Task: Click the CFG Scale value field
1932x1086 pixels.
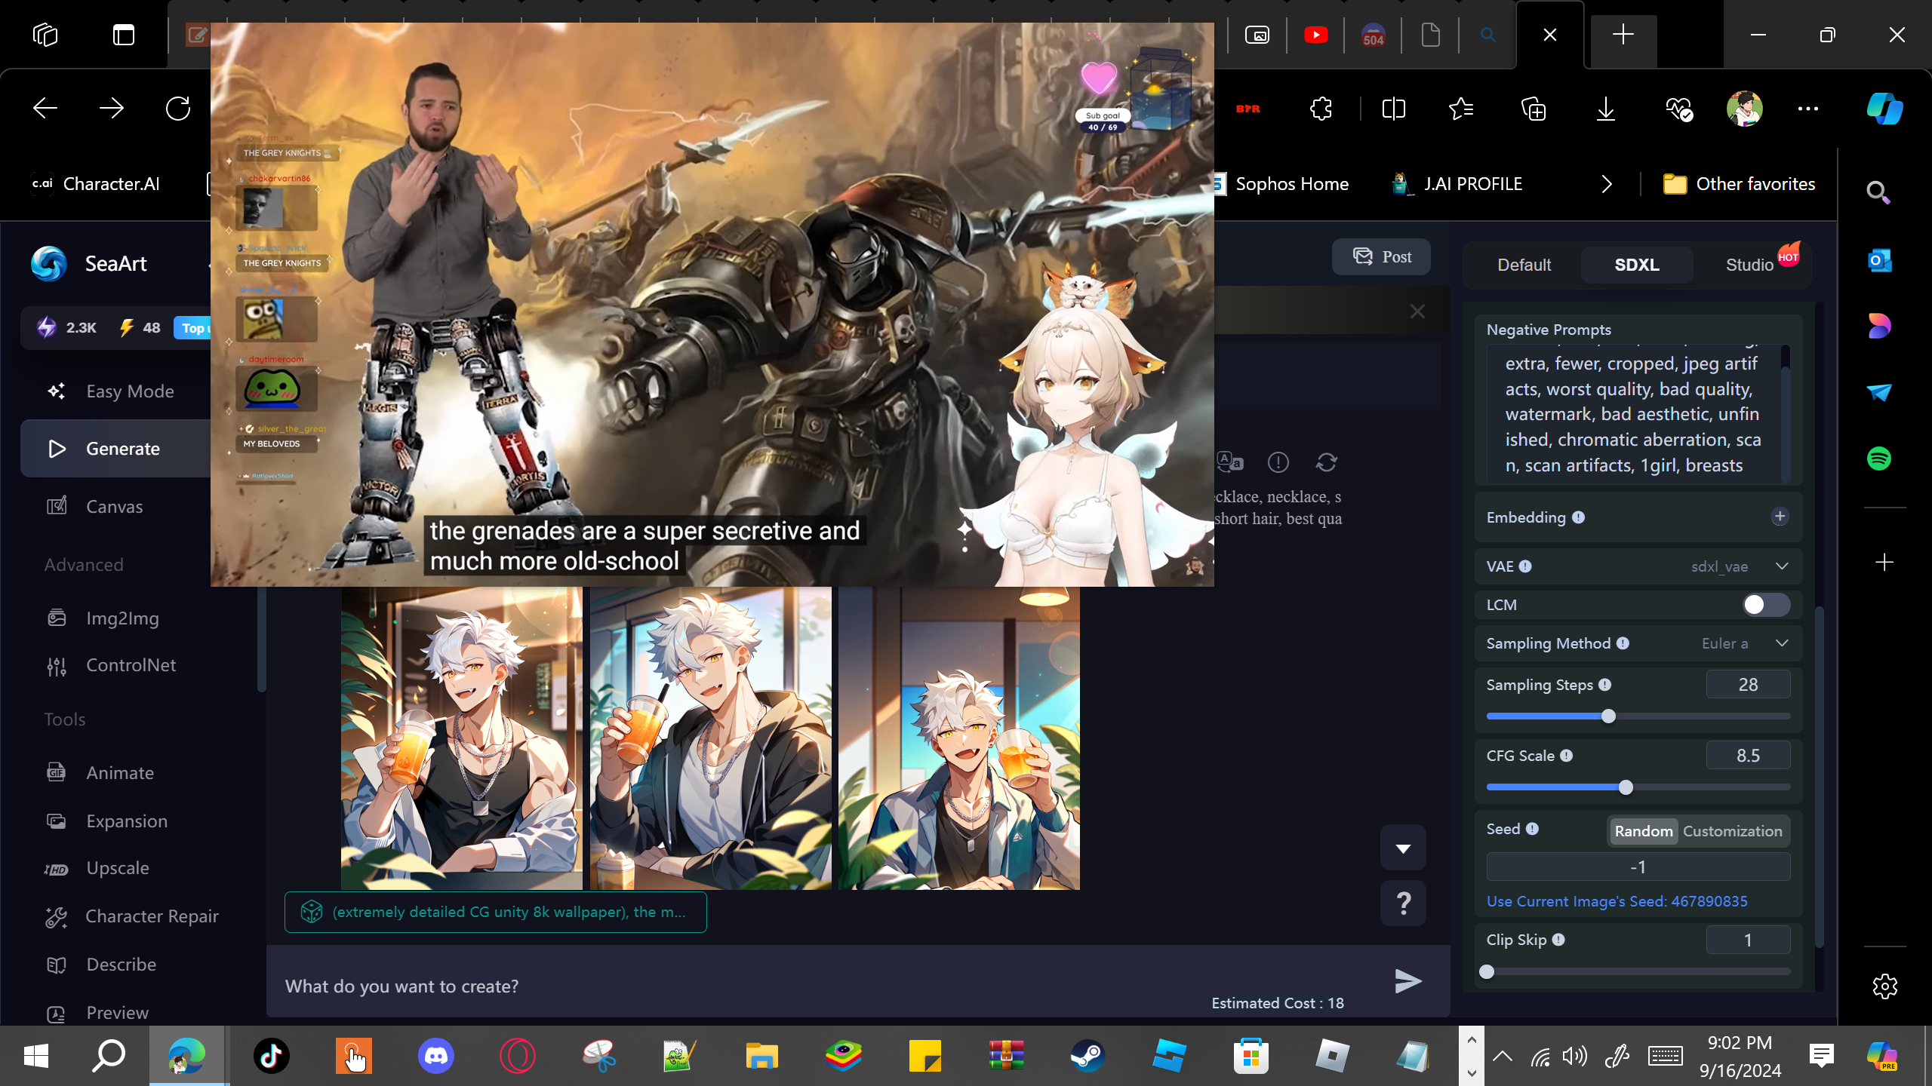Action: [1748, 756]
